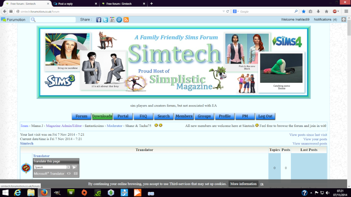The image size is (351, 197).
Task: Open Windows Start button
Action: 5,193
